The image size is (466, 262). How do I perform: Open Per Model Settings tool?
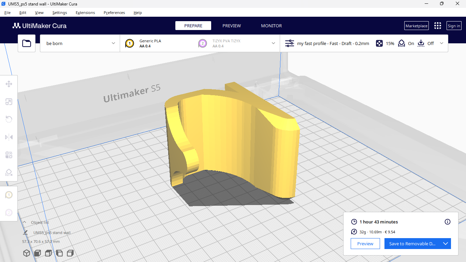[9, 155]
